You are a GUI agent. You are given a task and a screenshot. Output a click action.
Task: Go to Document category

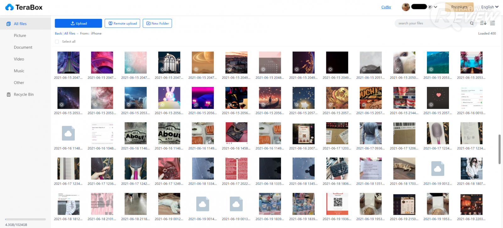coord(23,47)
